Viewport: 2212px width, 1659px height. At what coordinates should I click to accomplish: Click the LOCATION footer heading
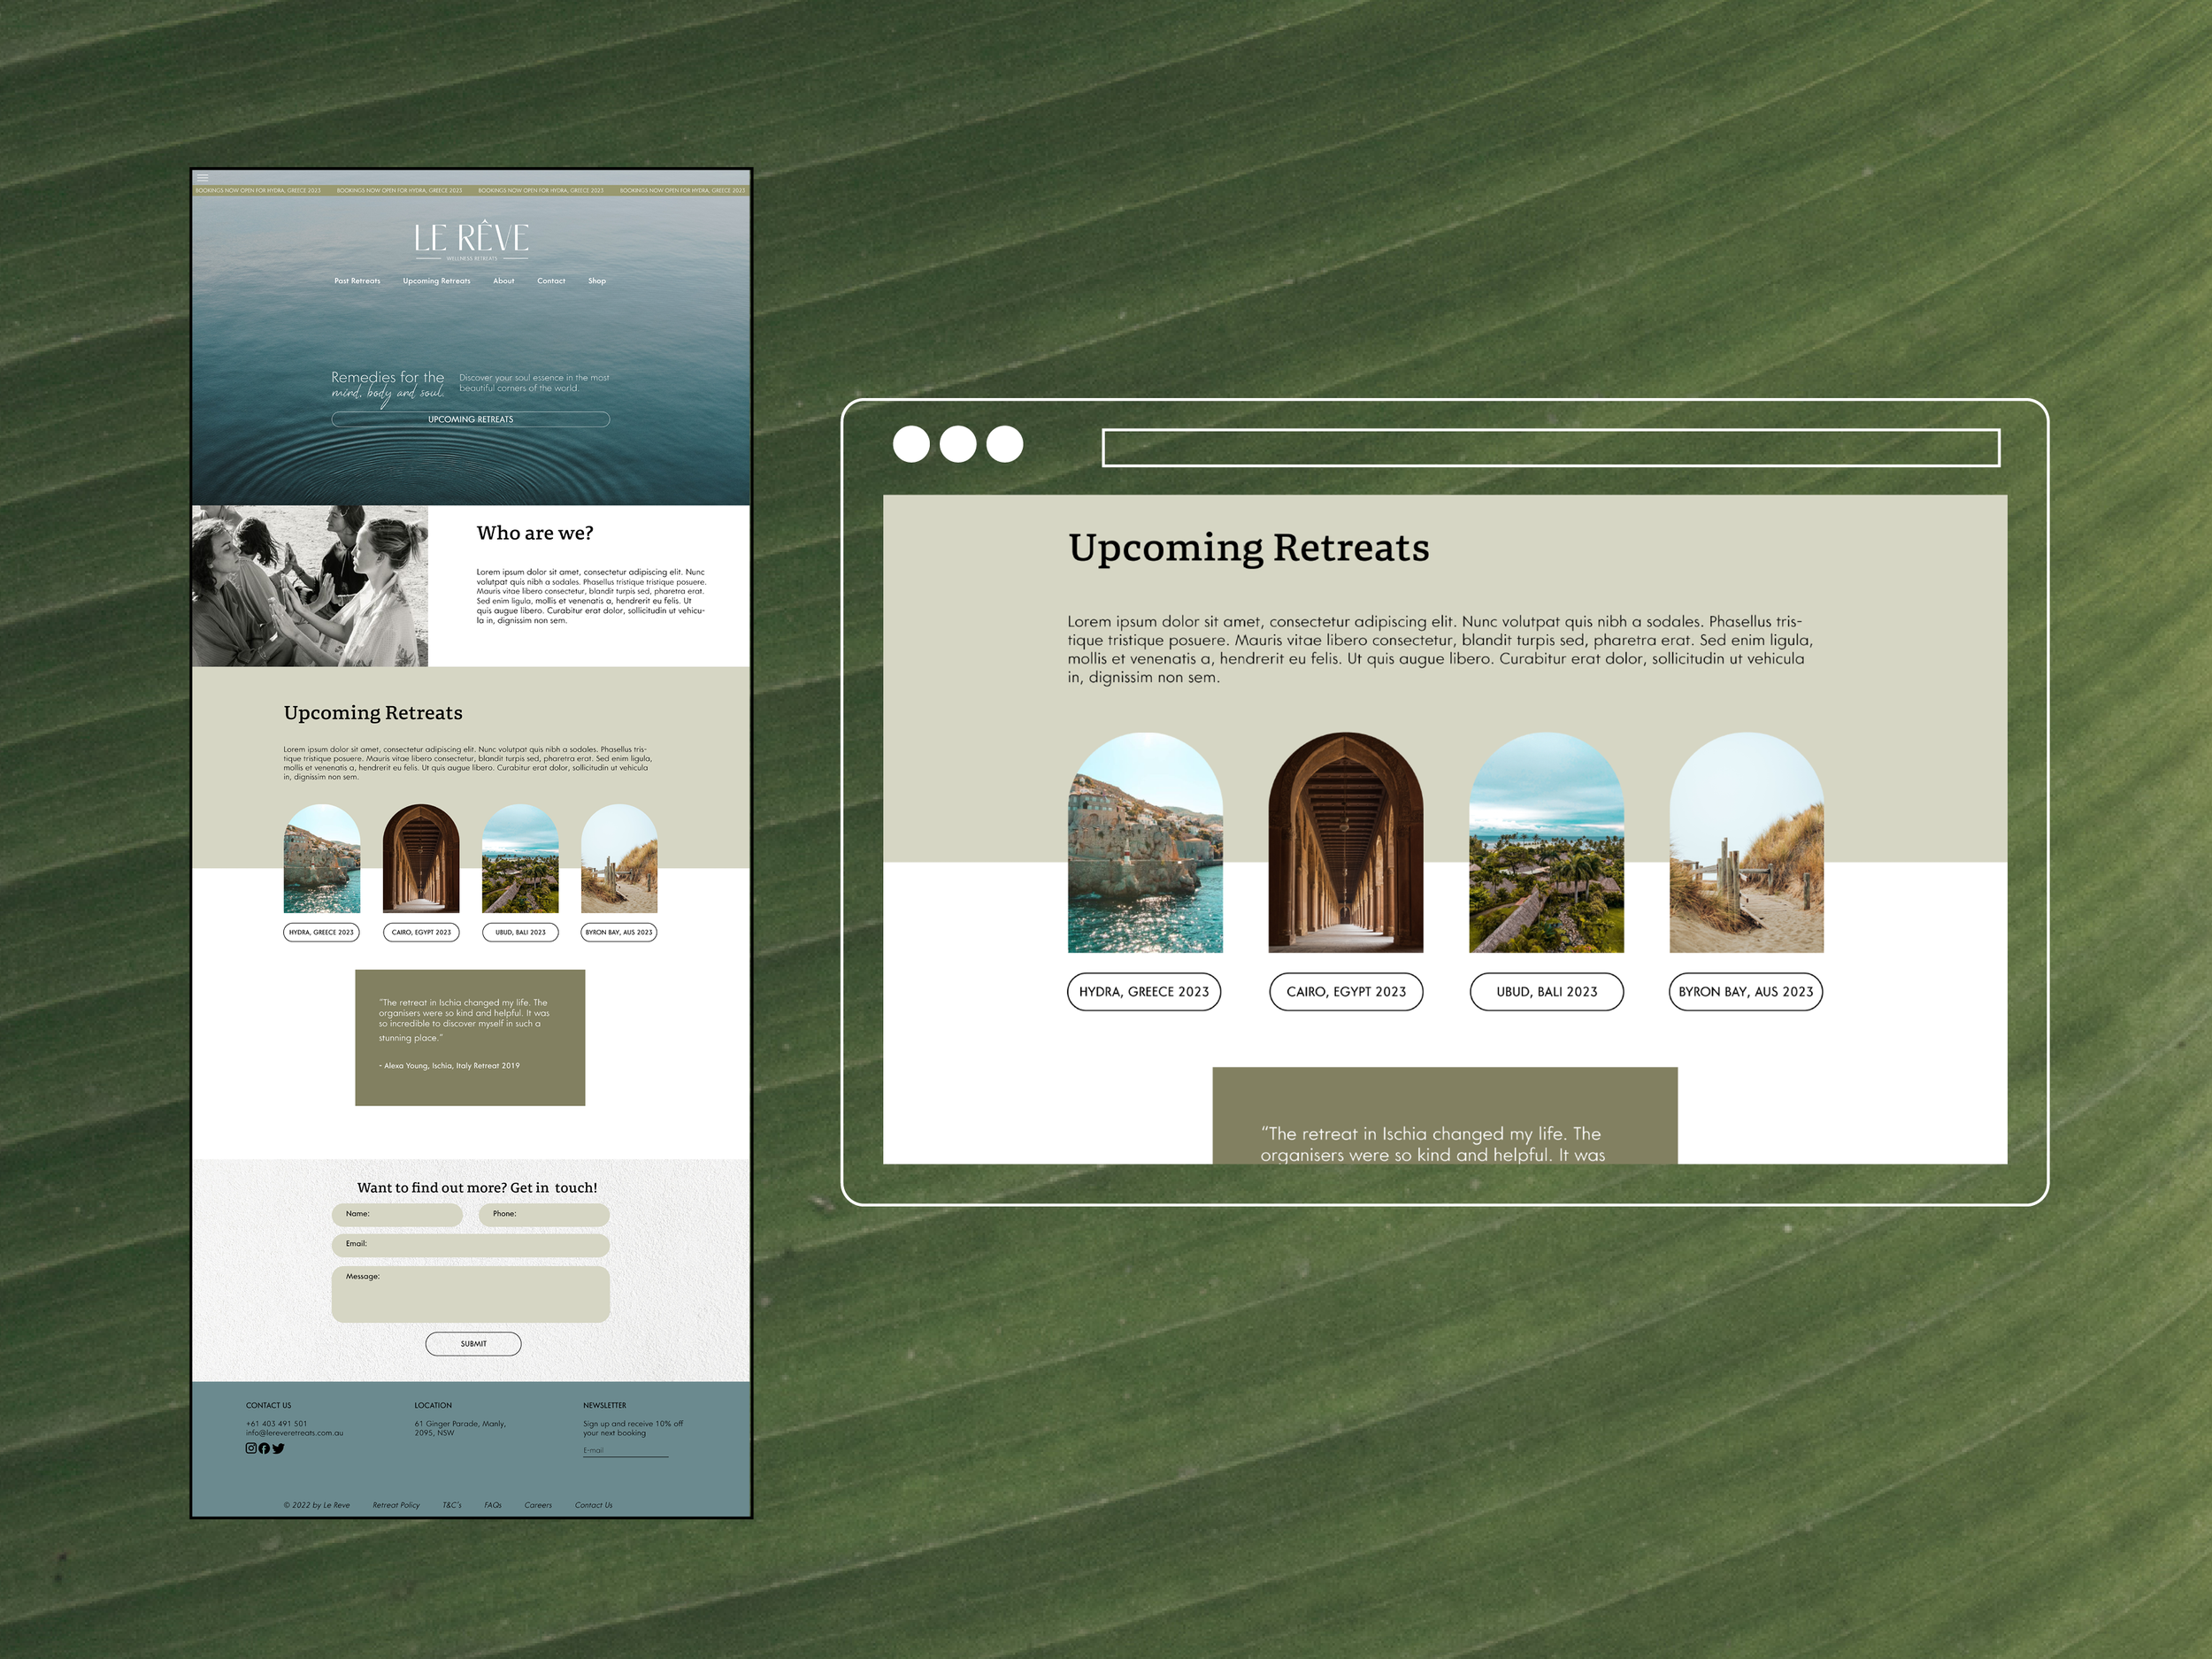click(x=433, y=1405)
